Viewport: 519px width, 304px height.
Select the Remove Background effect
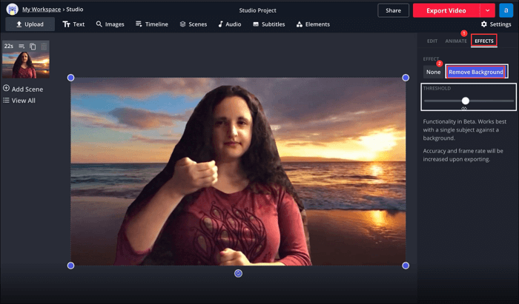476,72
